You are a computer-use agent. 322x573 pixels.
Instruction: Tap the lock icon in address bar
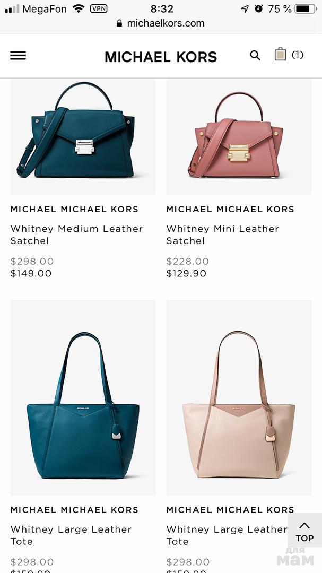tap(119, 23)
